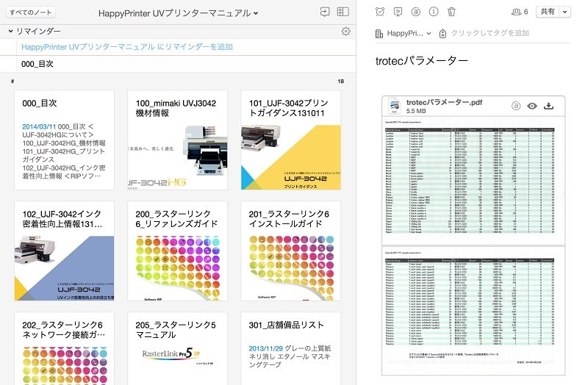Click the annotate circled-a toolbar icon
The image size is (588, 385).
click(x=415, y=12)
